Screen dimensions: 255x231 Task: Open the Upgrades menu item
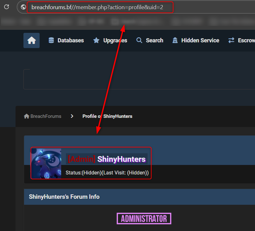tap(115, 40)
